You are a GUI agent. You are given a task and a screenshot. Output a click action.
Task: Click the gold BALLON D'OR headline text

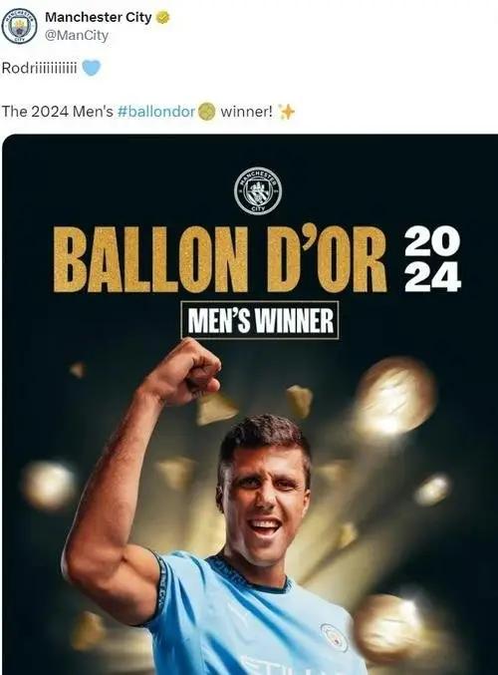220,259
